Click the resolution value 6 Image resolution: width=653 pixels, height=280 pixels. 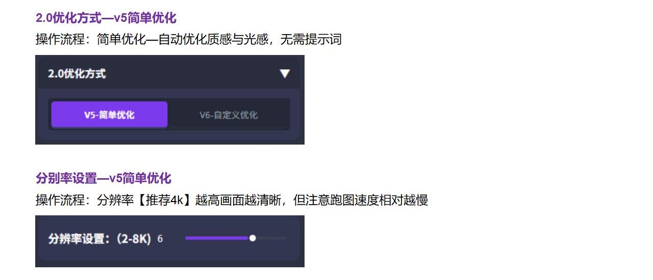[x=160, y=239]
